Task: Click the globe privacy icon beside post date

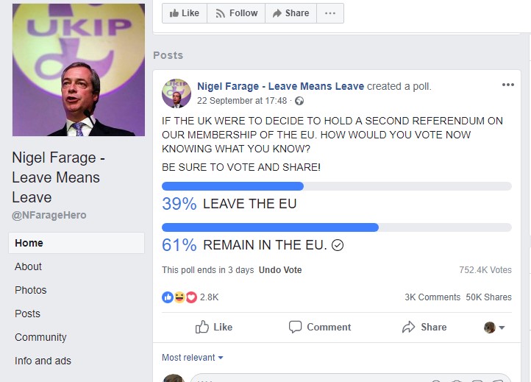Action: click(x=299, y=101)
